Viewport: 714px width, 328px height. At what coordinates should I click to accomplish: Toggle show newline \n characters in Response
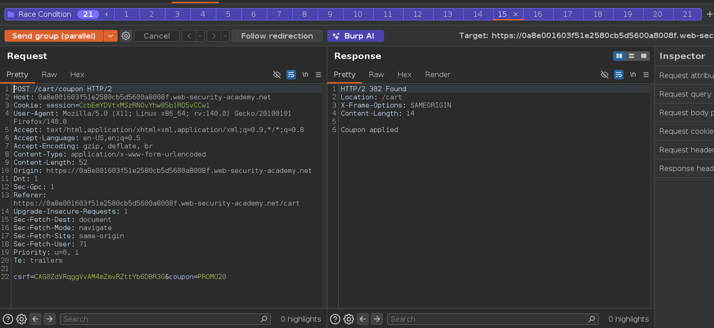(633, 74)
